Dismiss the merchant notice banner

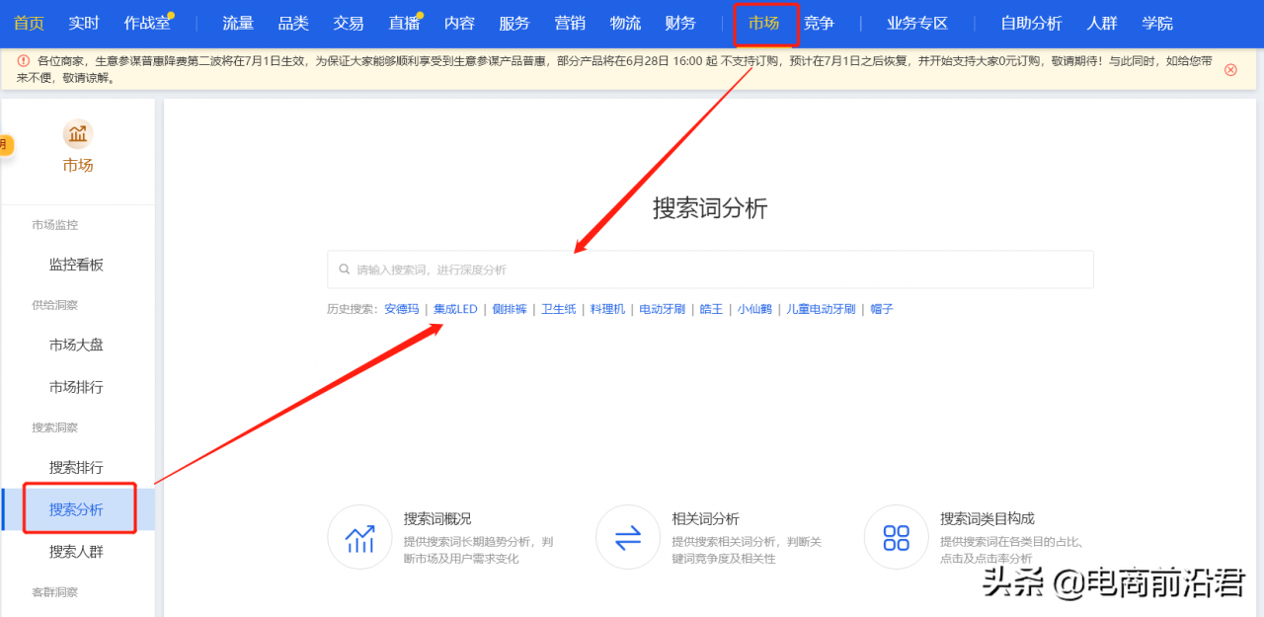(x=1230, y=70)
